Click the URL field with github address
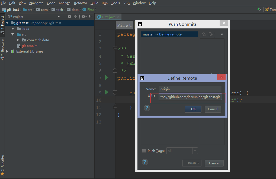 (x=190, y=97)
